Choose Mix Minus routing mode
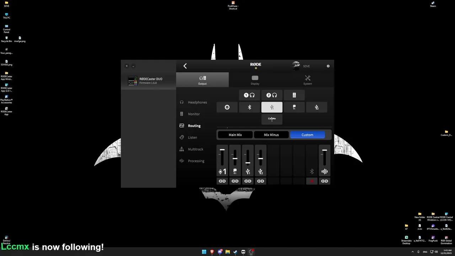Screen dimensions: 455x256 click(271, 135)
